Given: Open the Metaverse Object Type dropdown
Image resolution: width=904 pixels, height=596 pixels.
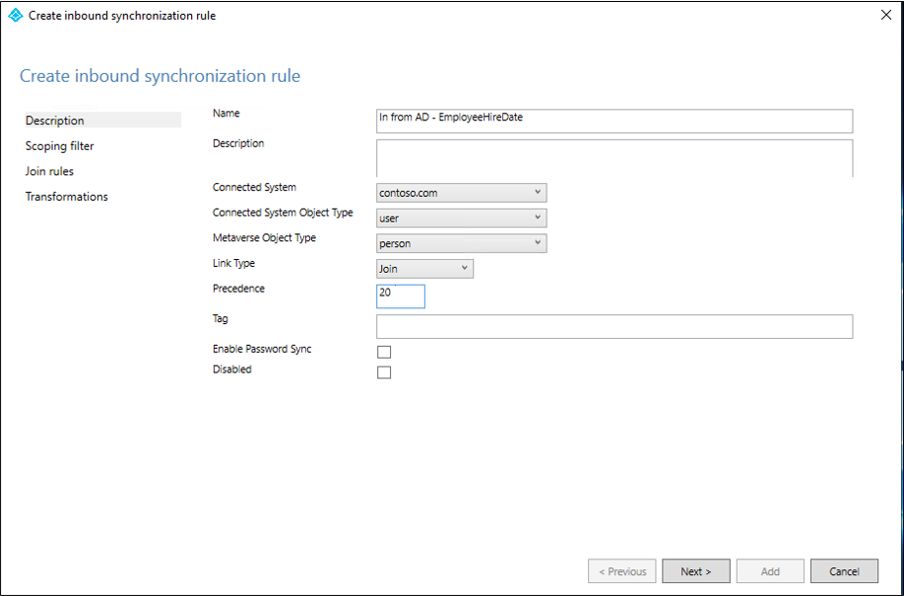Looking at the screenshot, I should (x=538, y=242).
